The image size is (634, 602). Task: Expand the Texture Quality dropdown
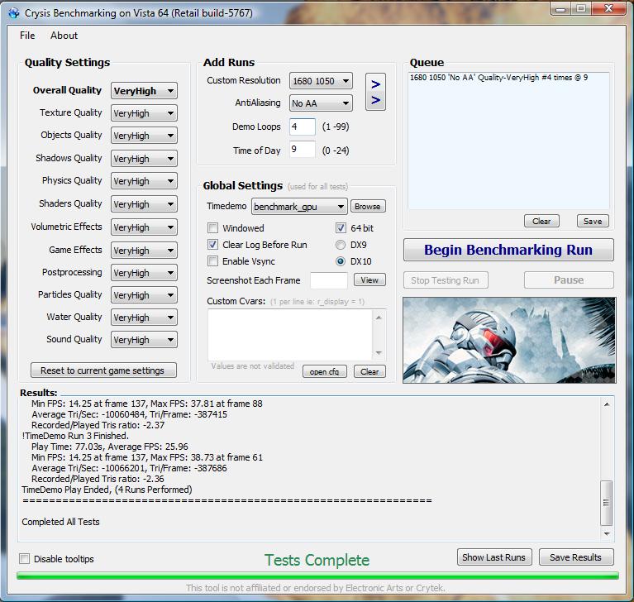tap(144, 113)
